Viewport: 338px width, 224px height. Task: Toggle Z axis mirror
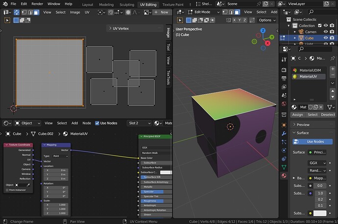pyautogui.click(x=244, y=20)
